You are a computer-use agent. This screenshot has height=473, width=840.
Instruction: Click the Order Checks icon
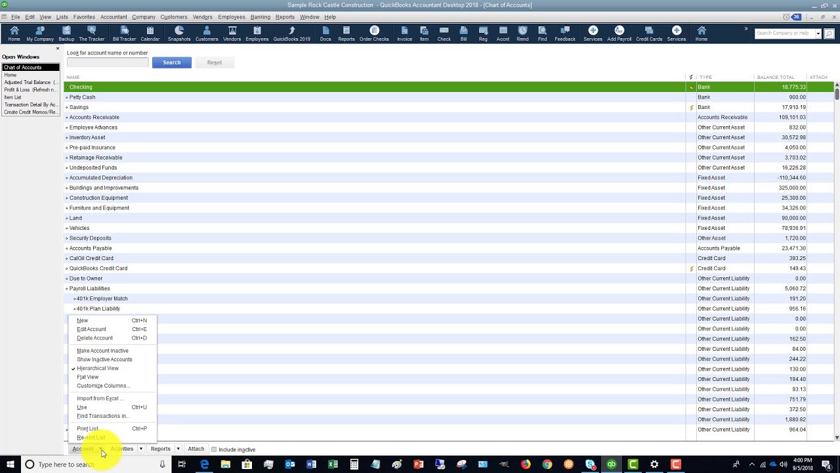pyautogui.click(x=374, y=34)
